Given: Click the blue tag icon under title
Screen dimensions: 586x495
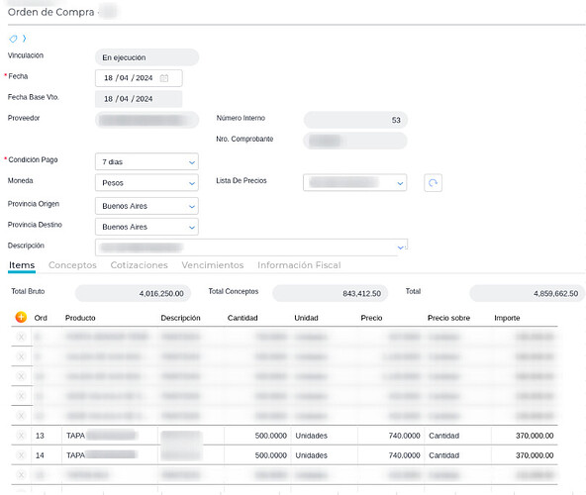Looking at the screenshot, I should (13, 39).
